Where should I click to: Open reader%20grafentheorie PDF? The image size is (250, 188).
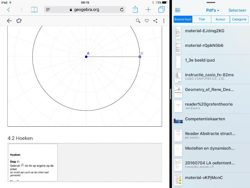[x=212, y=107]
